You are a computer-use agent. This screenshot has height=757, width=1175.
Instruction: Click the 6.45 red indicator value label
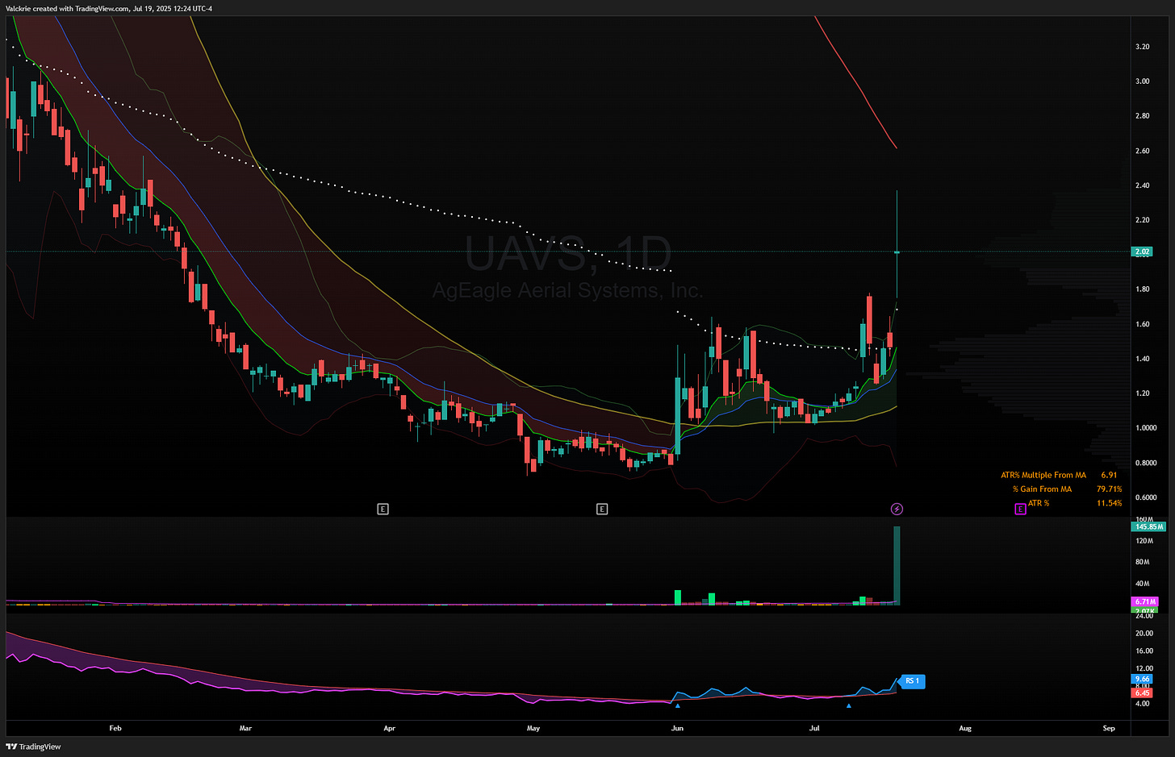1143,693
